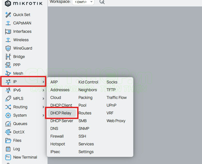202x164 pixels.
Task: Go to Interfaces sidebar label
Action: [22, 31]
